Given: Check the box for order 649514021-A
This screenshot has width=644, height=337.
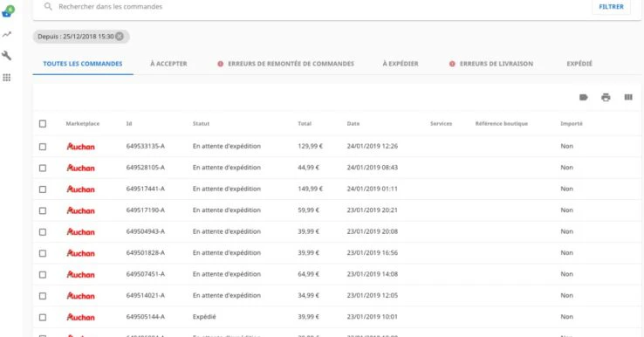Looking at the screenshot, I should point(43,296).
